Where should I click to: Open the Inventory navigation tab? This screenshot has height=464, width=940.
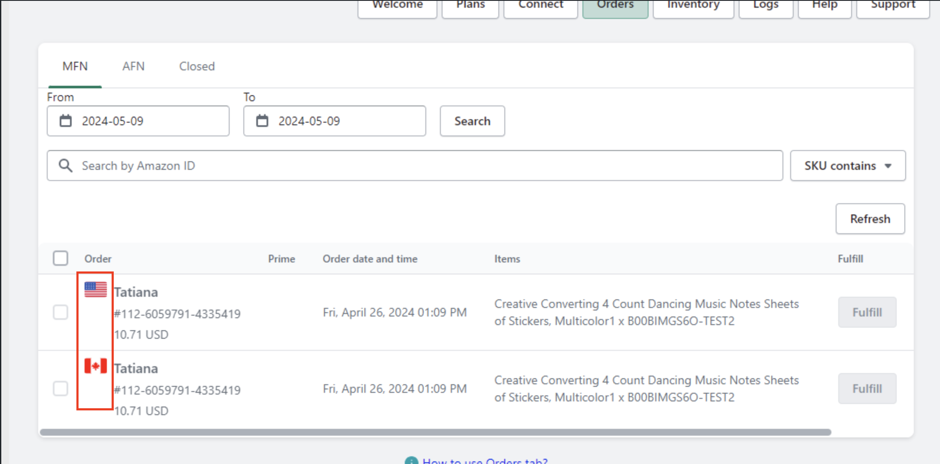click(693, 6)
